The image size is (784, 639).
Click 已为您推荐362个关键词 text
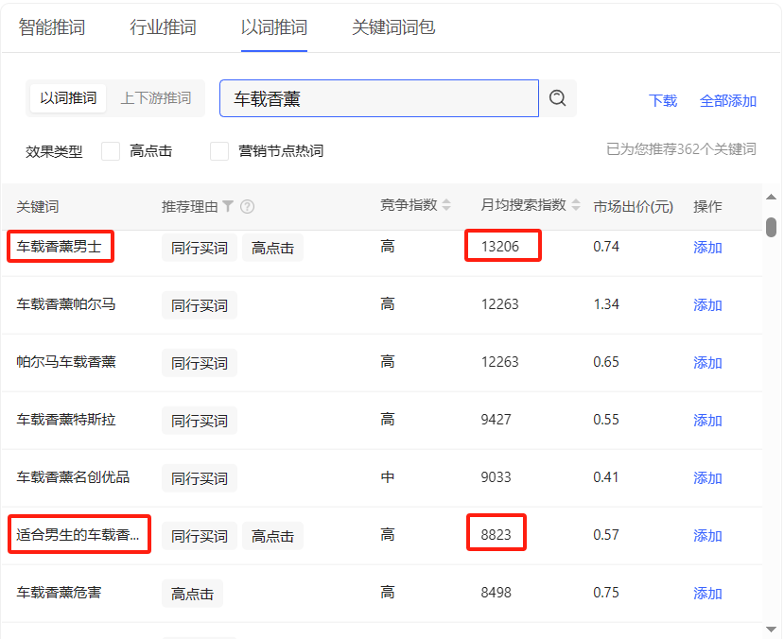click(x=681, y=149)
